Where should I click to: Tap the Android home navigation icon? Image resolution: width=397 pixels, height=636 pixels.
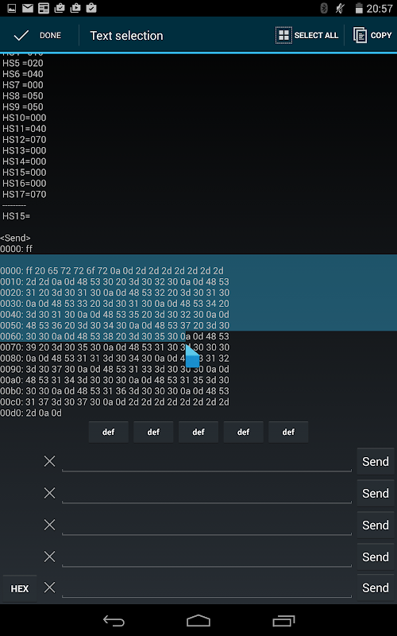point(198,621)
